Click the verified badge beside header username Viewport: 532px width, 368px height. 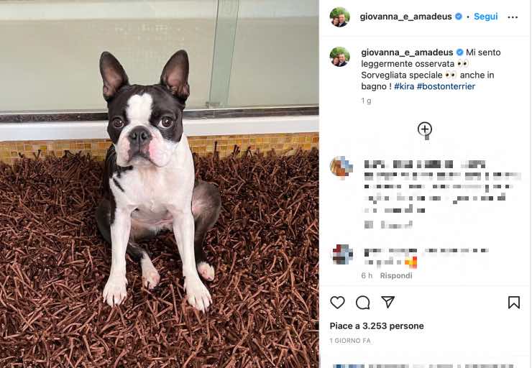coord(459,17)
